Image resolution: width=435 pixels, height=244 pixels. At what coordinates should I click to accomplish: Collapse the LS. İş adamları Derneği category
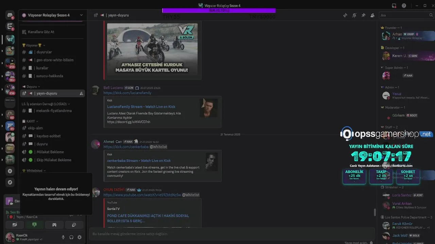point(46,104)
